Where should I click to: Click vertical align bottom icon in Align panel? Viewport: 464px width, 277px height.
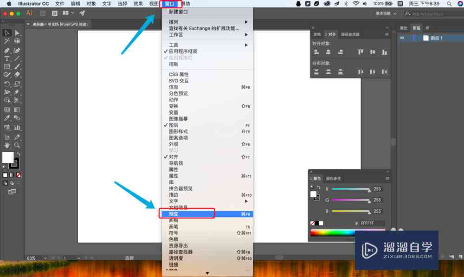coord(384,52)
